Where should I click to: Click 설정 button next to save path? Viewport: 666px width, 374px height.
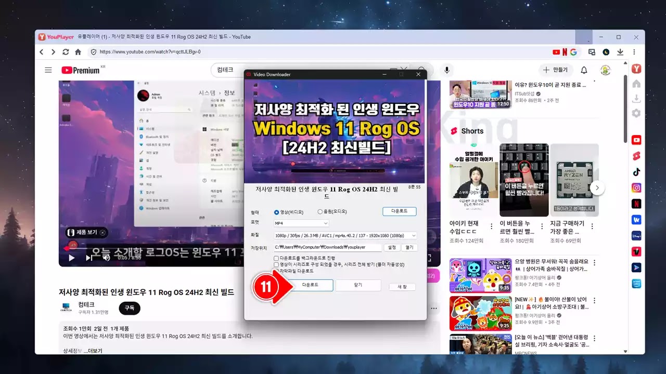coord(392,248)
